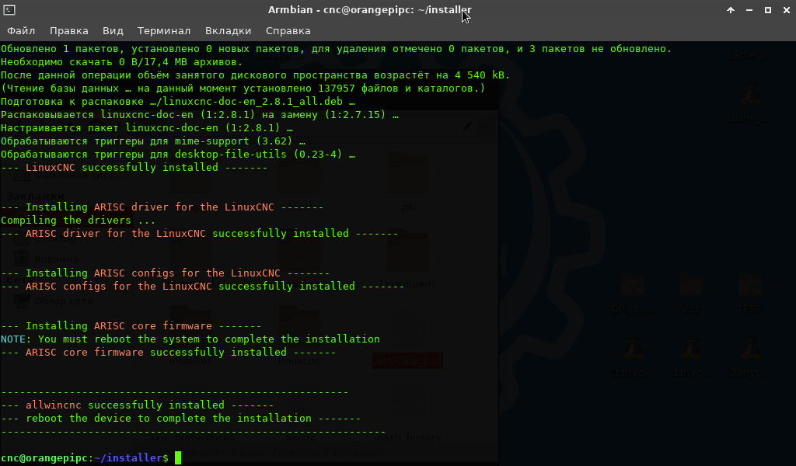Click '--- reboot the device to complete' line

click(x=180, y=418)
